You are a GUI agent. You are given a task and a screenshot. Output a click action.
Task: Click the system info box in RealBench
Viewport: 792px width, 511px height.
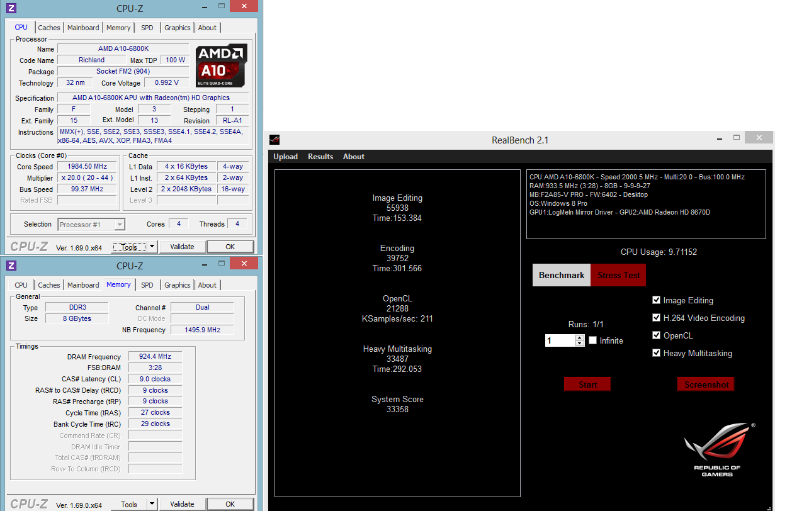[x=646, y=205]
